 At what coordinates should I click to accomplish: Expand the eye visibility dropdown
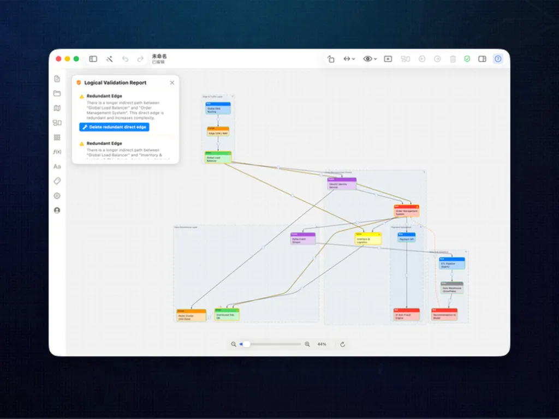[370, 59]
